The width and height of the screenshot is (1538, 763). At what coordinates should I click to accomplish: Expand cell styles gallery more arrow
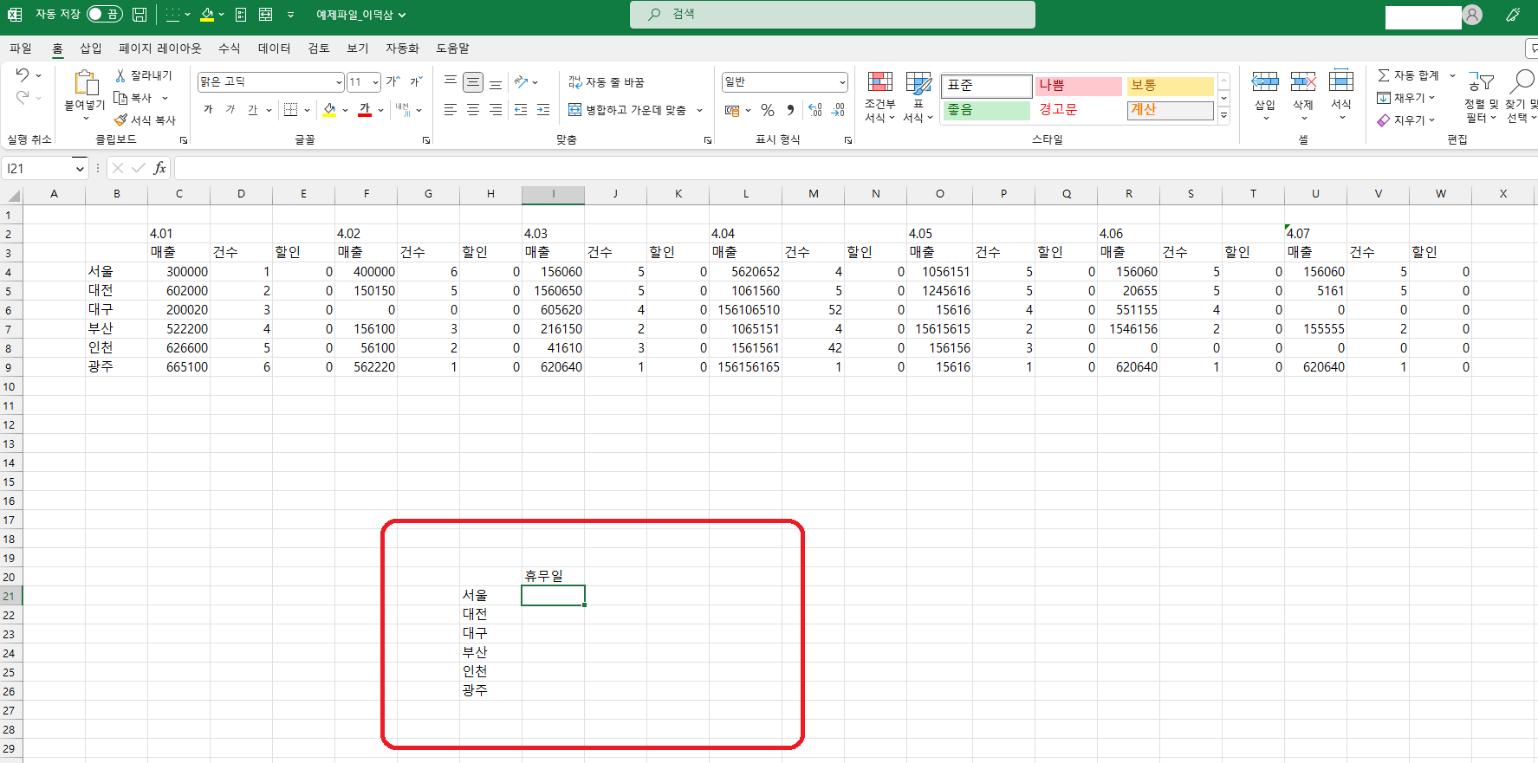(1224, 115)
